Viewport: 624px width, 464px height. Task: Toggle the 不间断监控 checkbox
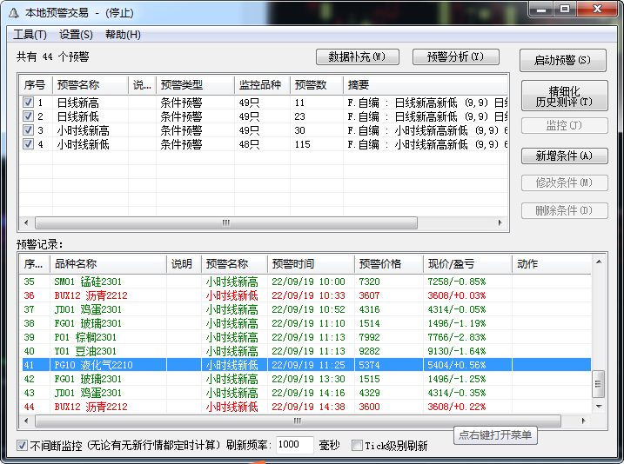pyautogui.click(x=23, y=445)
